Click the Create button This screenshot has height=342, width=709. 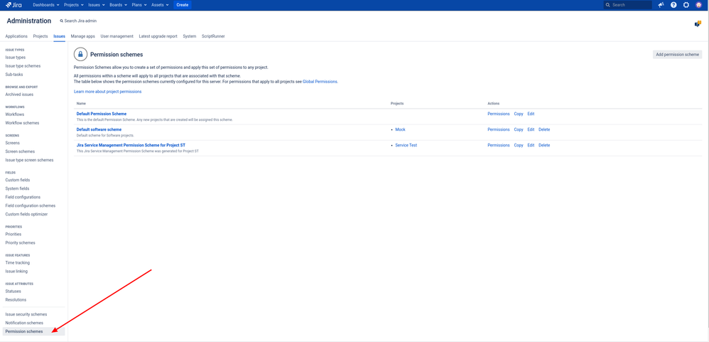pyautogui.click(x=183, y=4)
